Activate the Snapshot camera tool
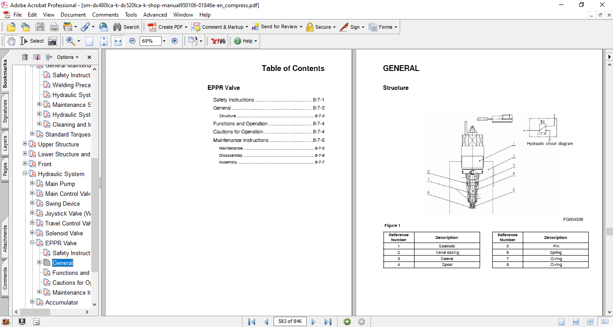This screenshot has height=327, width=613. (x=53, y=41)
